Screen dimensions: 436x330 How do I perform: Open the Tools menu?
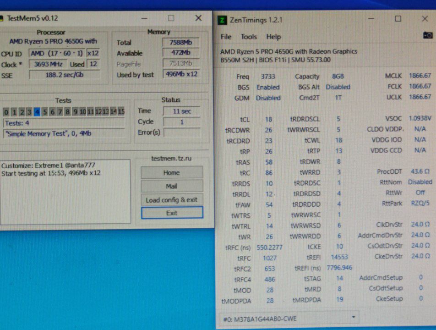coord(249,37)
